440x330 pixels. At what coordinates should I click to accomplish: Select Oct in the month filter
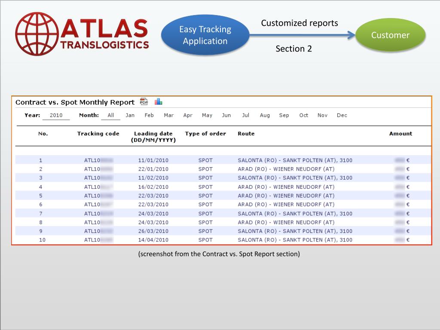pos(303,115)
